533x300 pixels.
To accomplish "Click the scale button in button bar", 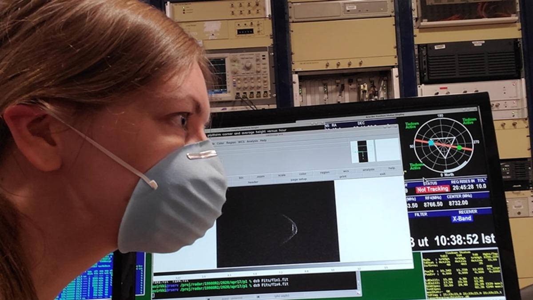I will tap(282, 175).
